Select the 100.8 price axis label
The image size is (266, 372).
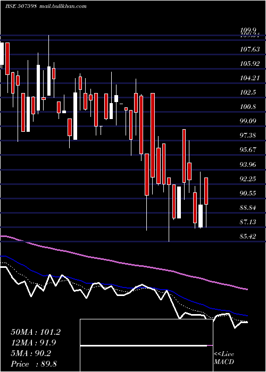pyautogui.click(x=248, y=107)
